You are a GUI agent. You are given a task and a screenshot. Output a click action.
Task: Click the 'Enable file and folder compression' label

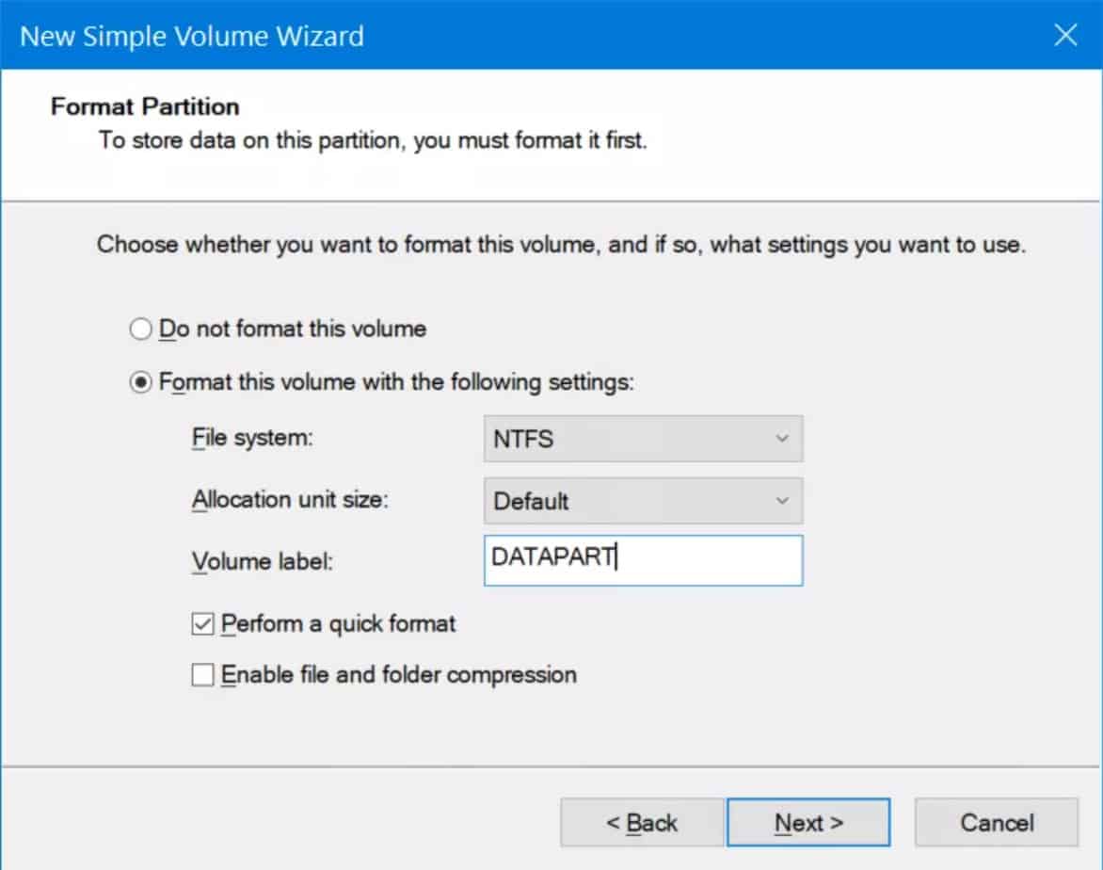pos(399,674)
